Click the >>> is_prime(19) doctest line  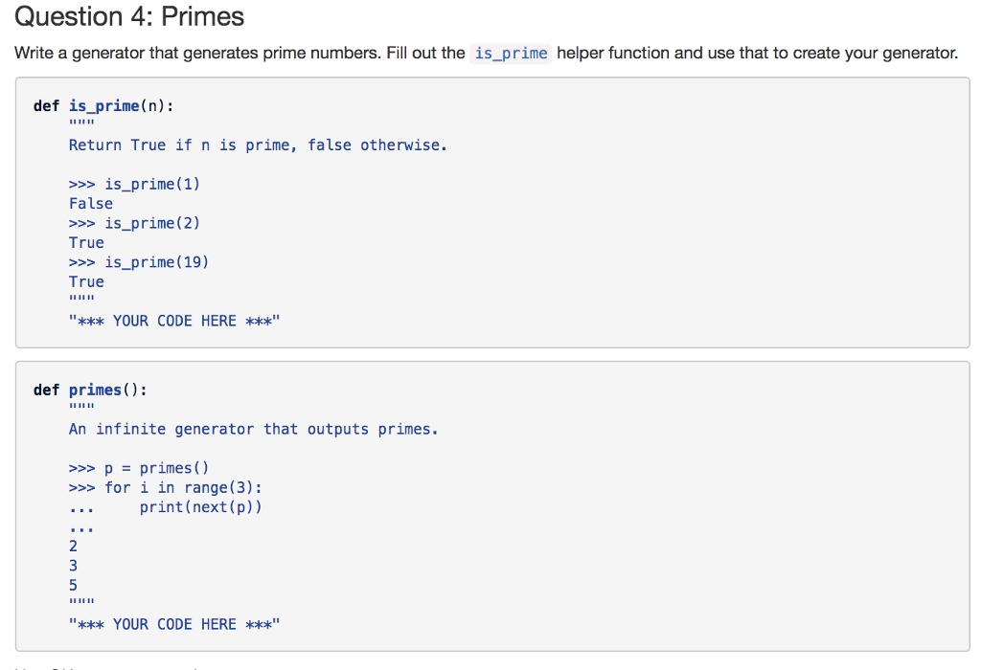click(138, 262)
